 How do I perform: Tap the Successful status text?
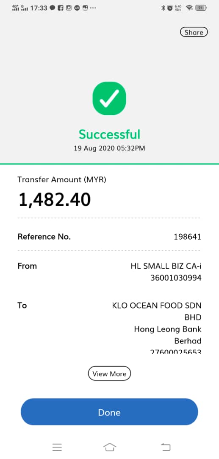(109, 134)
